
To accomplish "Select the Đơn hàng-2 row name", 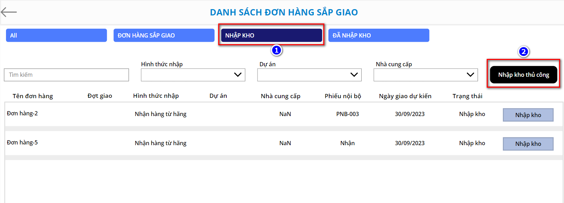I will (22, 113).
